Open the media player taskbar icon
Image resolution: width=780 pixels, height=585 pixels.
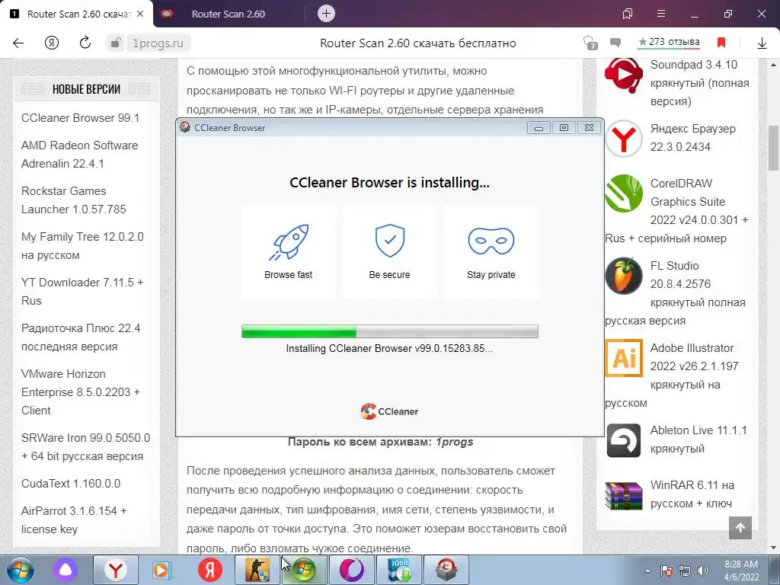click(161, 570)
